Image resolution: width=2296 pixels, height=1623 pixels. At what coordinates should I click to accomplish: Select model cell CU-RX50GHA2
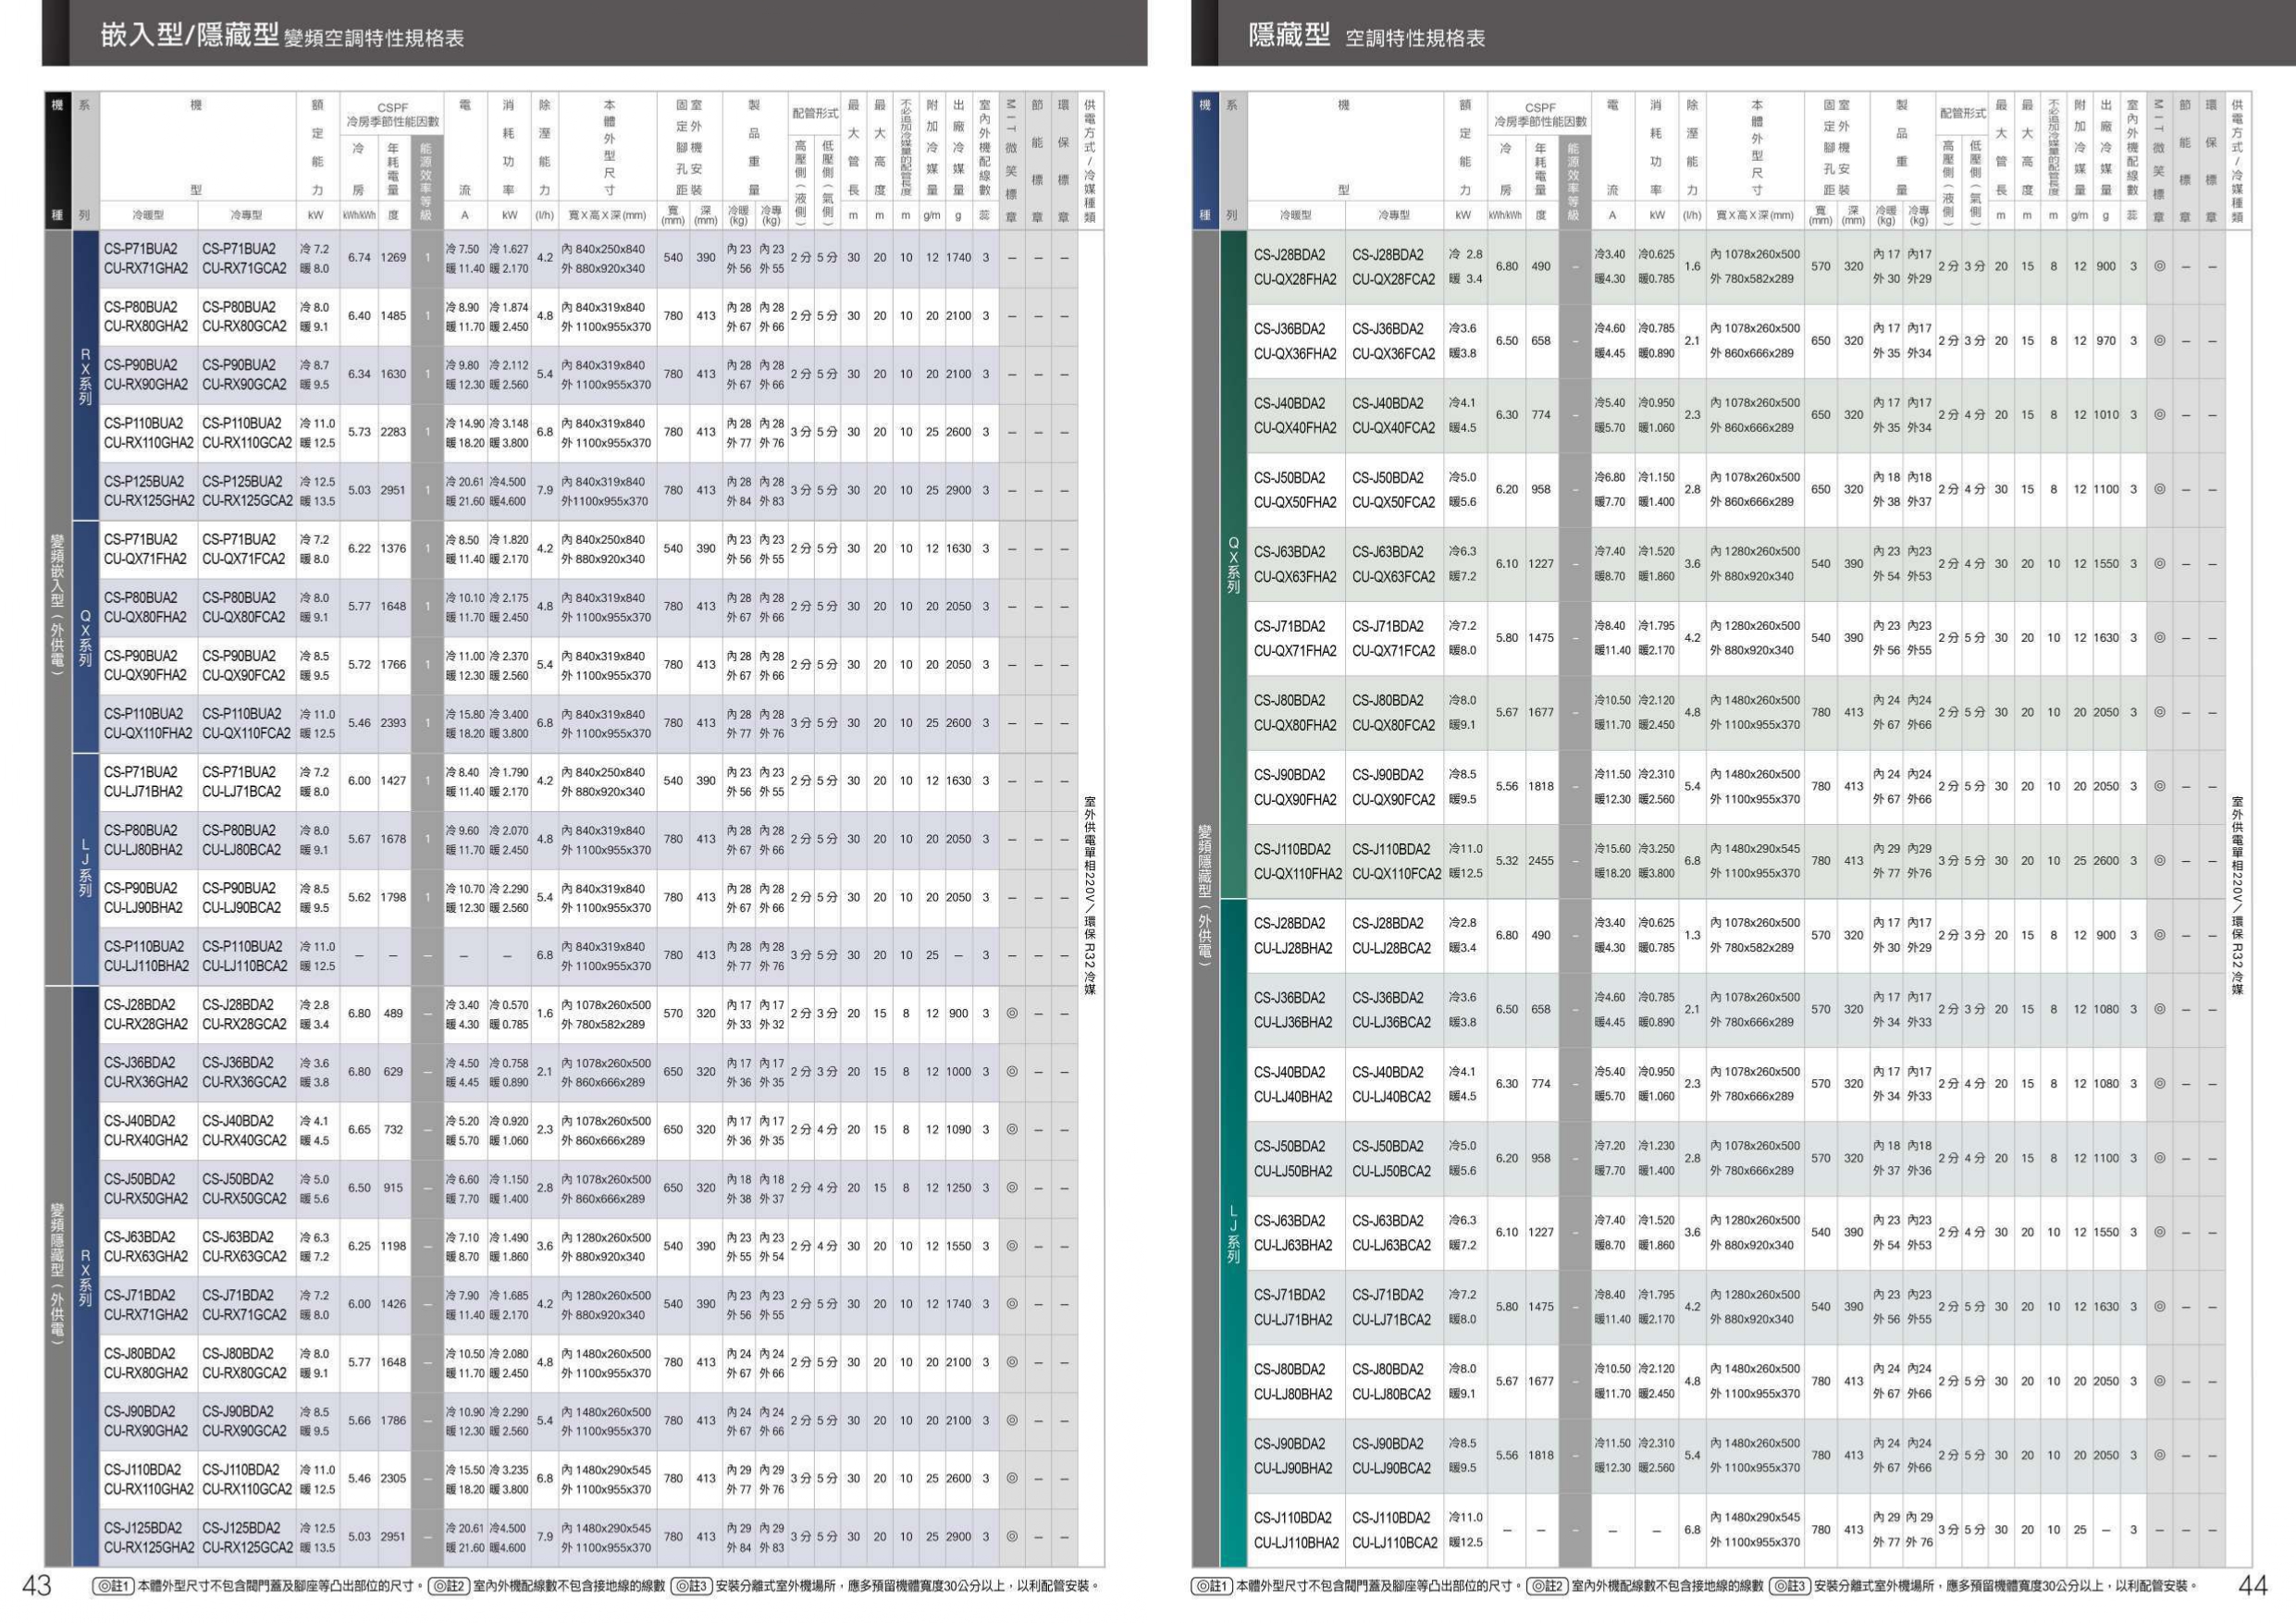[x=146, y=1198]
